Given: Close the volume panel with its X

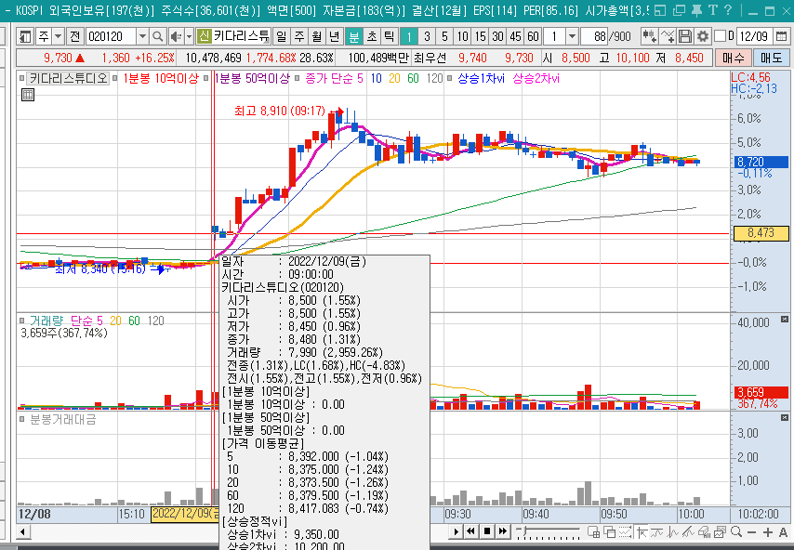Looking at the screenshot, I should (785, 320).
